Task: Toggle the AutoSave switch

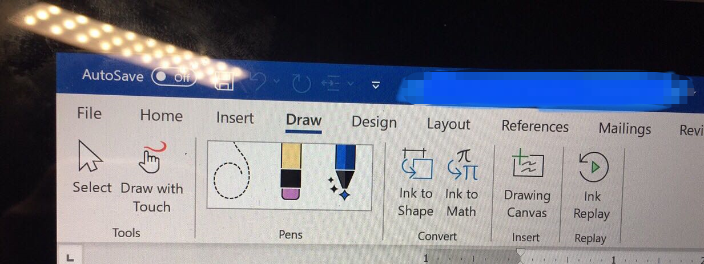Action: pos(174,77)
